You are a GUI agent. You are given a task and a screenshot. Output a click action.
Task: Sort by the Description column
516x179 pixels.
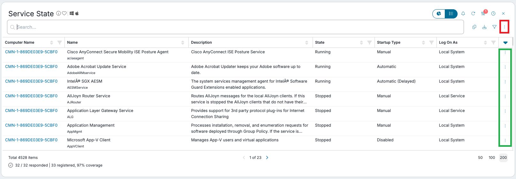click(x=307, y=42)
